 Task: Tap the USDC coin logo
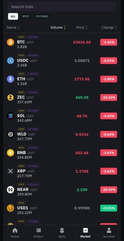click(11, 61)
